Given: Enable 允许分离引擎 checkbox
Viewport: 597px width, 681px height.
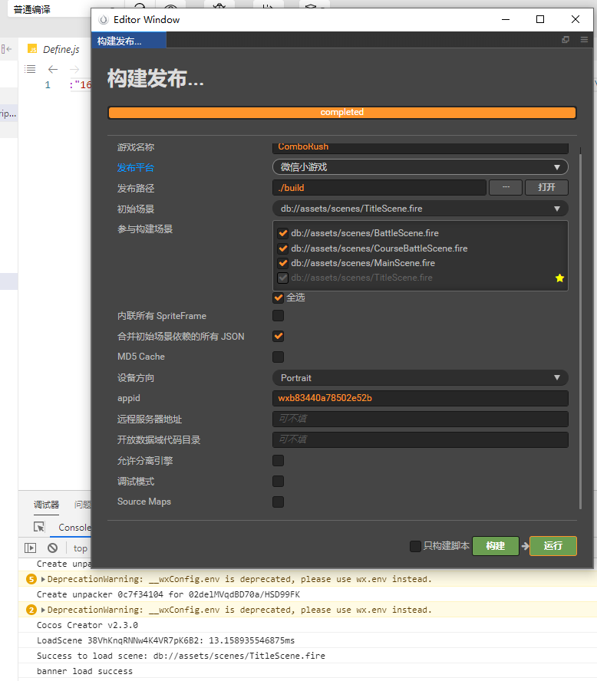Looking at the screenshot, I should [x=278, y=460].
